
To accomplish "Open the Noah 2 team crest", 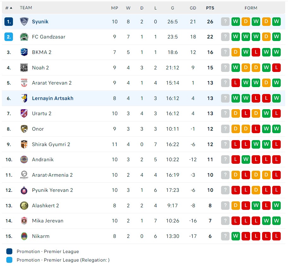I will tap(24, 68).
